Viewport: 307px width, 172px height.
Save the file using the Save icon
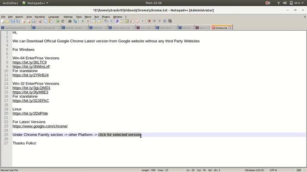[13, 21]
